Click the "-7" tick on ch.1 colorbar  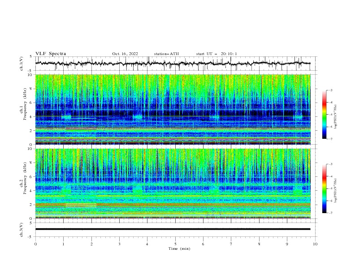[x=330, y=139]
